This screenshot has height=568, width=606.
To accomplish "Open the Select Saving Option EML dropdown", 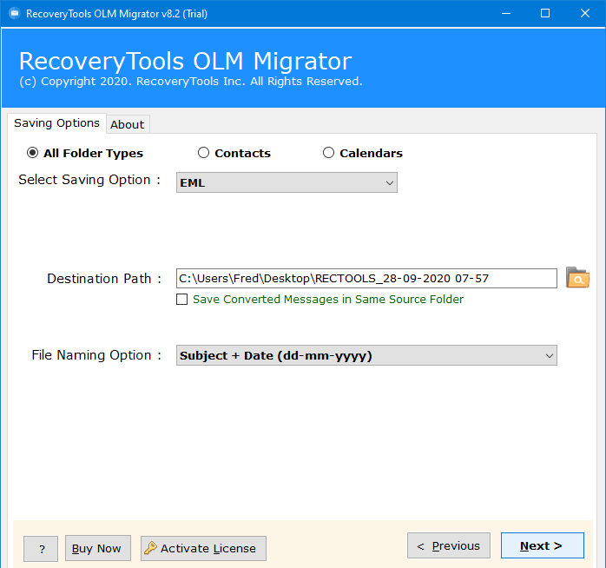I will pyautogui.click(x=287, y=182).
